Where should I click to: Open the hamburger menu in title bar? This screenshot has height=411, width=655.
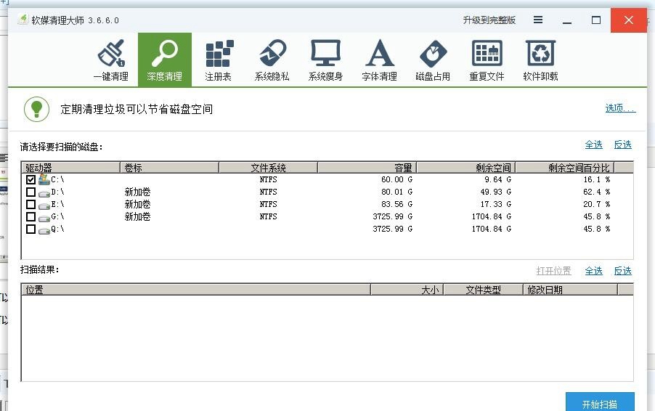click(x=538, y=20)
